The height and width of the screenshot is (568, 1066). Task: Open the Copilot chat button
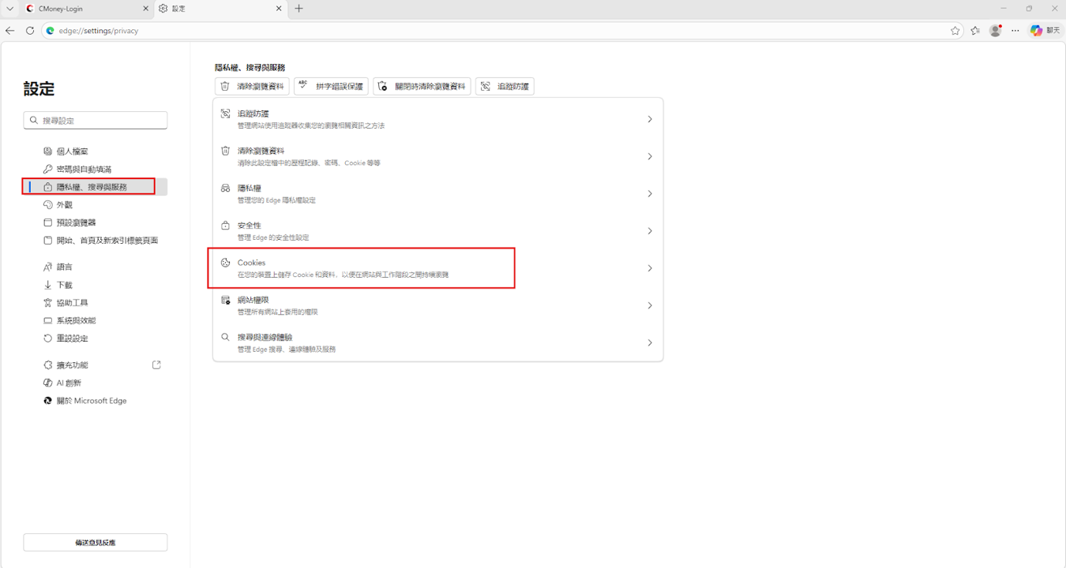(x=1045, y=31)
